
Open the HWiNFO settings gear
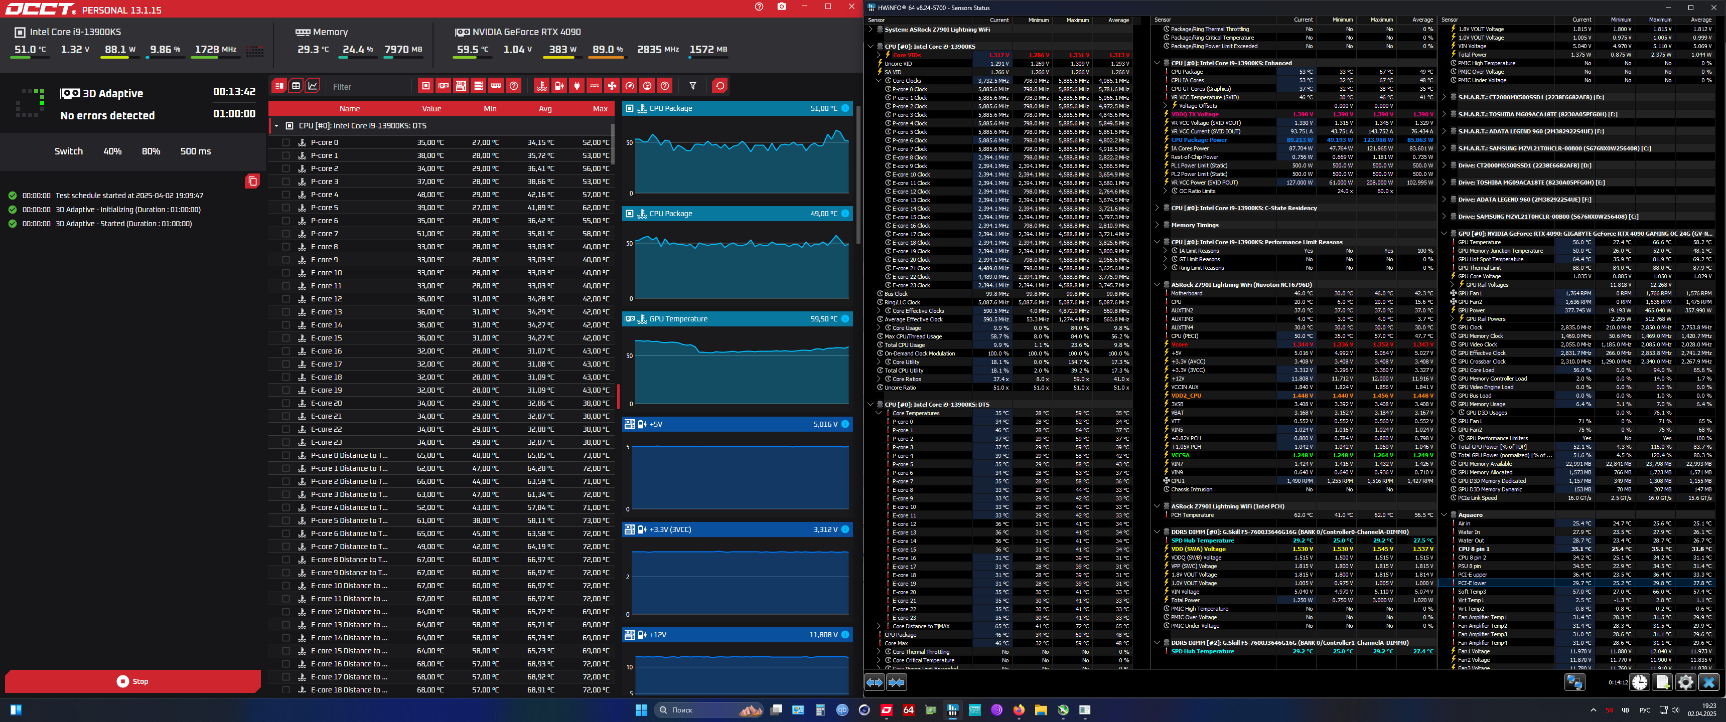click(x=1685, y=682)
